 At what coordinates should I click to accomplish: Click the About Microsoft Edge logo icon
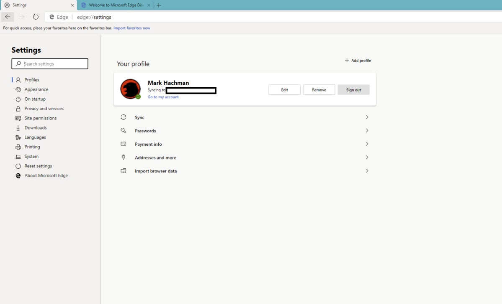(18, 176)
